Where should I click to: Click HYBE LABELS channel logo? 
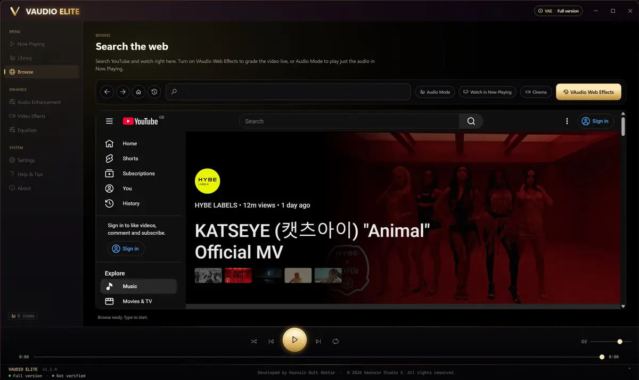[x=208, y=181]
